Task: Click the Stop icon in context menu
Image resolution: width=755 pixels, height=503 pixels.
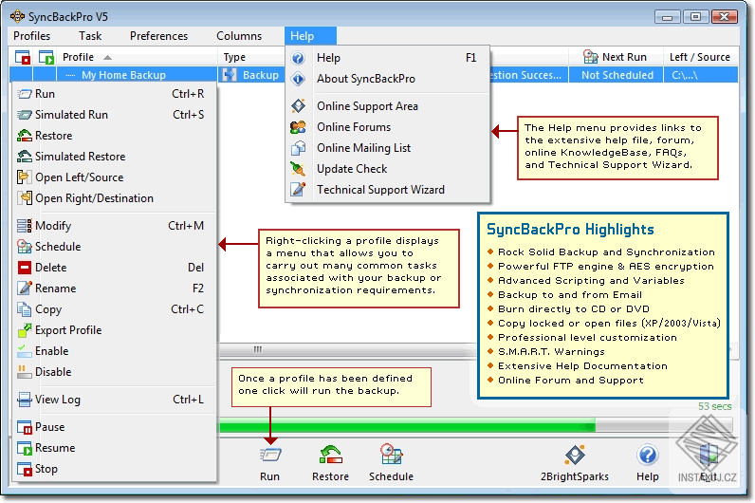Action: (x=24, y=469)
